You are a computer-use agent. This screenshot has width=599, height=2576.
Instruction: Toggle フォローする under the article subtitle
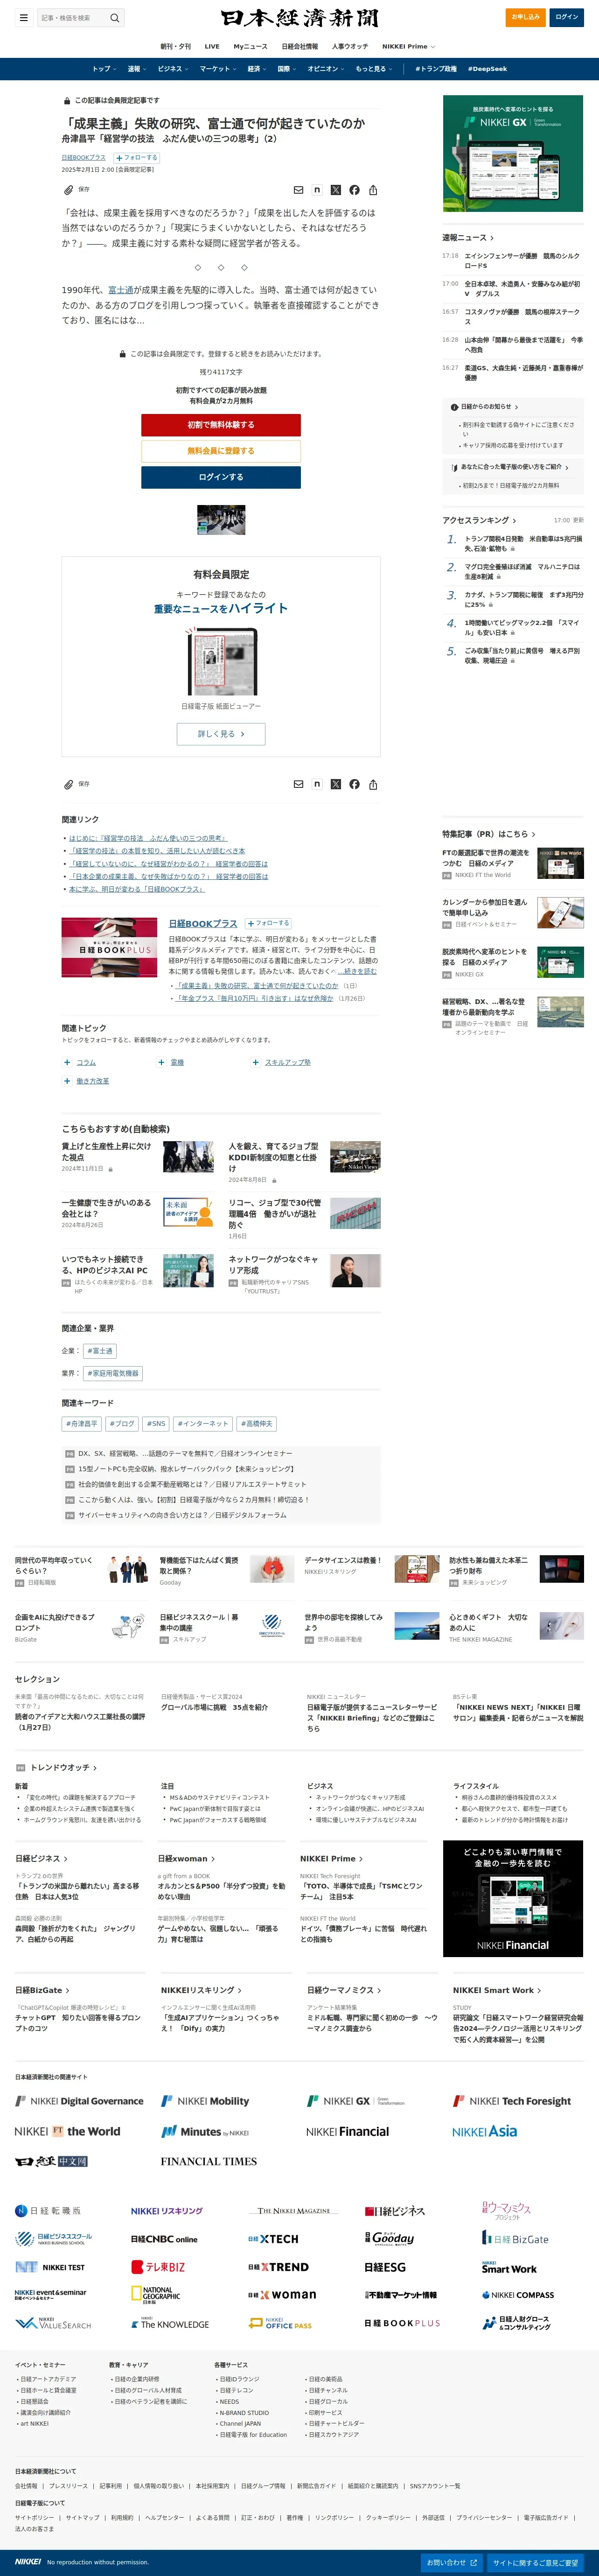tap(136, 158)
